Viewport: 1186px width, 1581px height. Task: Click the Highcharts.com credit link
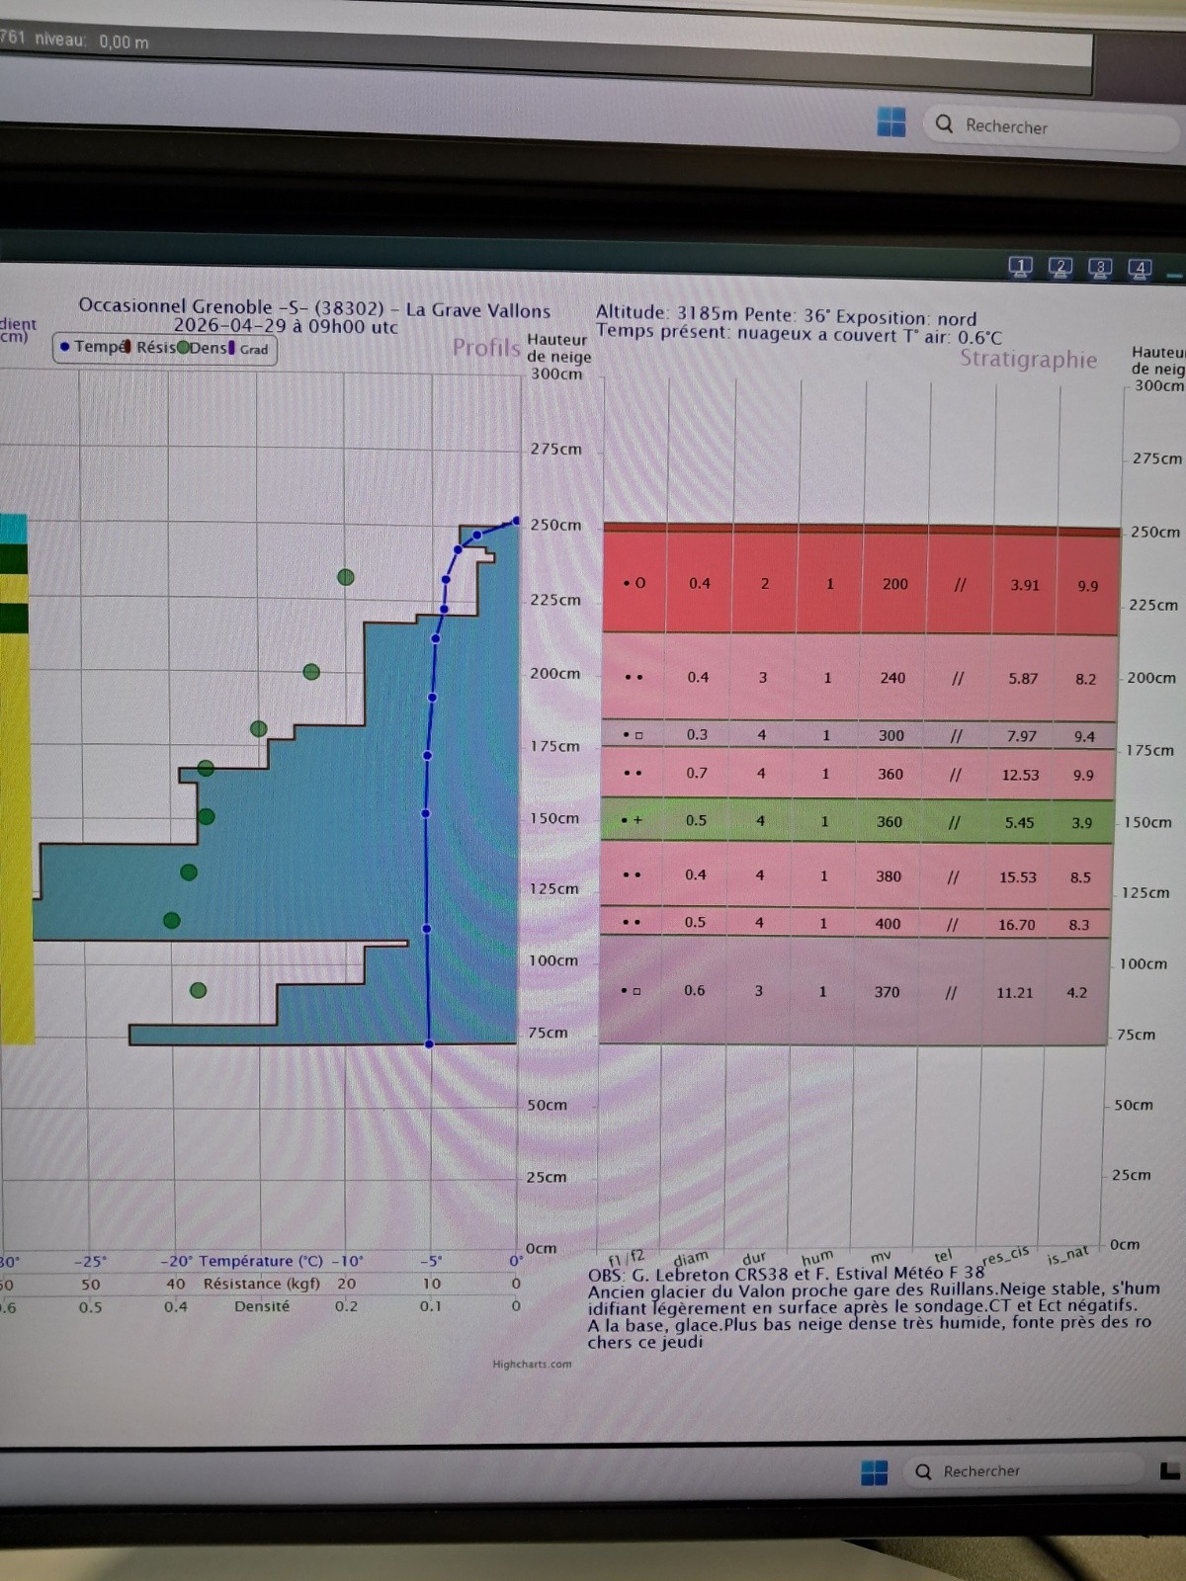[x=532, y=1365]
